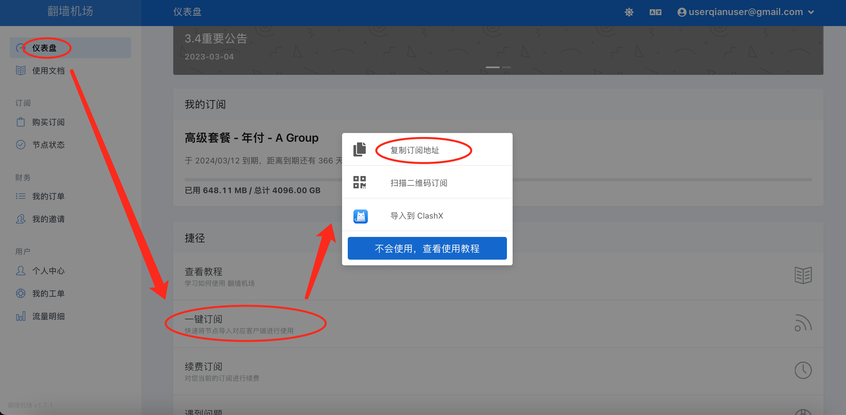Toggle dark mode sun icon in header
Viewport: 846px width, 415px height.
[x=629, y=12]
